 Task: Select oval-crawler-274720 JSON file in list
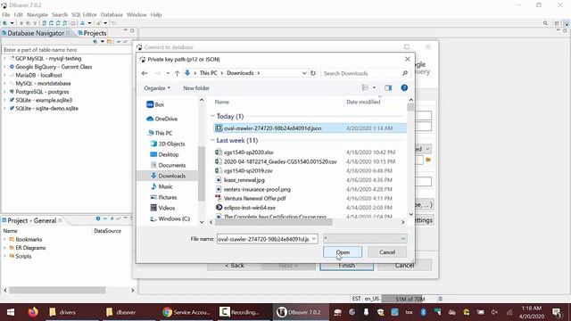click(310, 128)
